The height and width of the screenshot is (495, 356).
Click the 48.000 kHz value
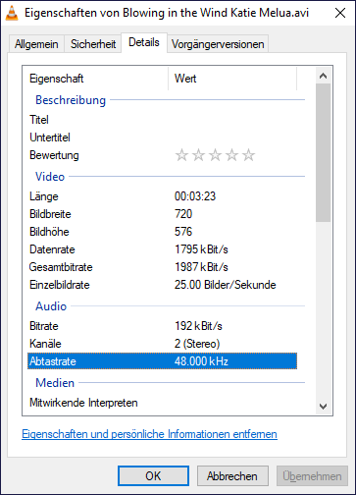201,361
